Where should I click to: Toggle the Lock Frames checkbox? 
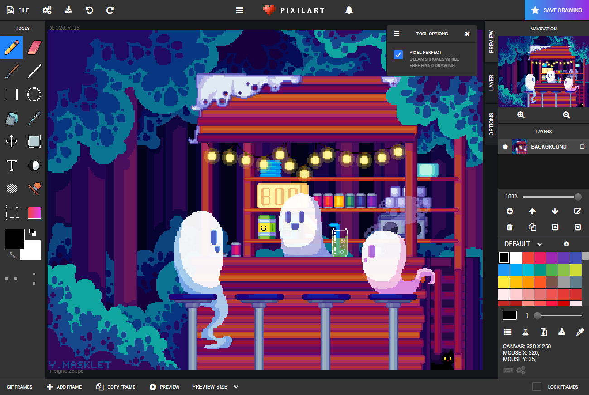pos(537,387)
